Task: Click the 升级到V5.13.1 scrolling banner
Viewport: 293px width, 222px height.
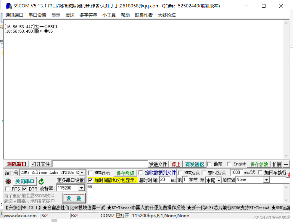Action: point(147,207)
